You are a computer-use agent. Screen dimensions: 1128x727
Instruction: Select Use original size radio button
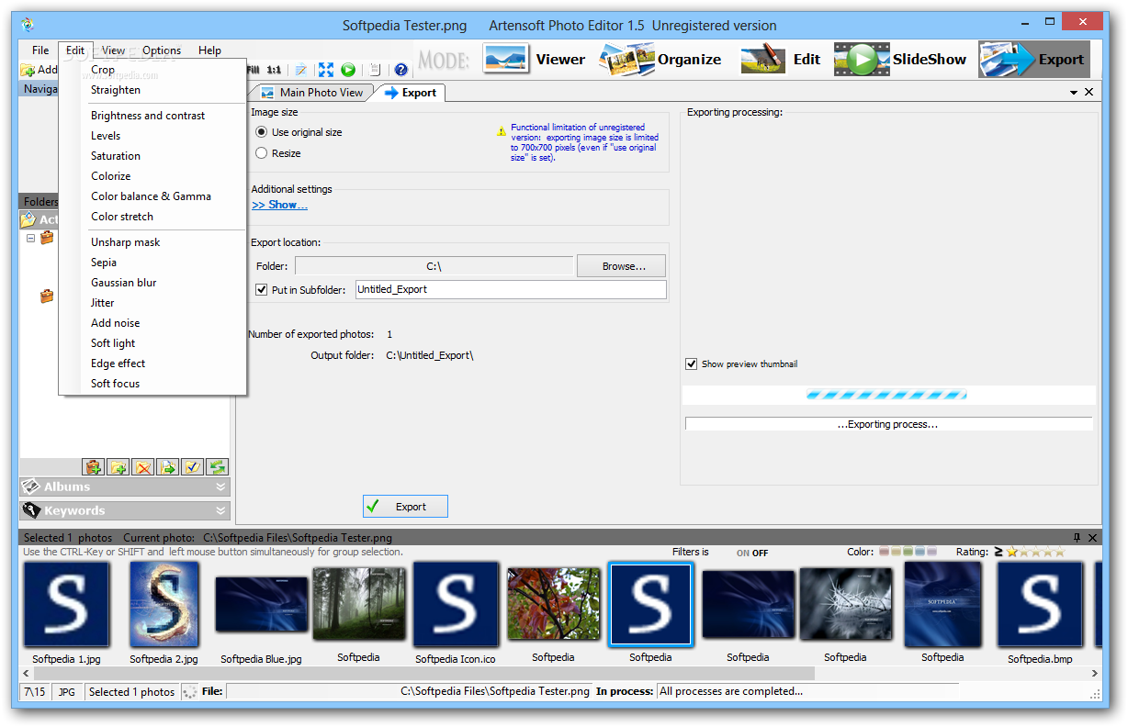(x=262, y=132)
